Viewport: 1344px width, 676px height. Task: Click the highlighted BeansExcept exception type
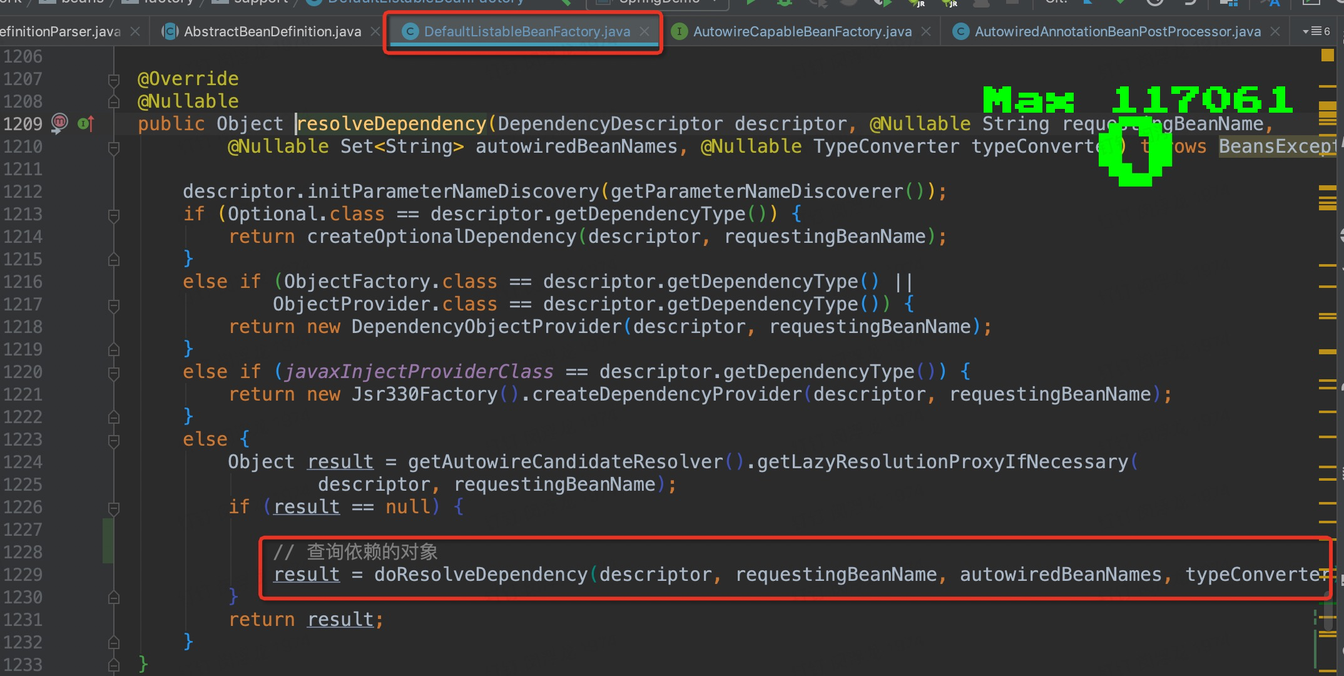1276,146
